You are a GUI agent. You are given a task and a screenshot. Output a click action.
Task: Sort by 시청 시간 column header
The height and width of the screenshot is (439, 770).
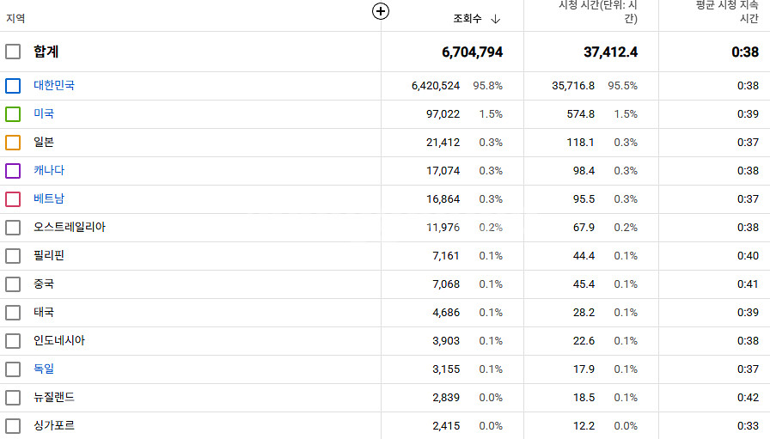(x=598, y=12)
